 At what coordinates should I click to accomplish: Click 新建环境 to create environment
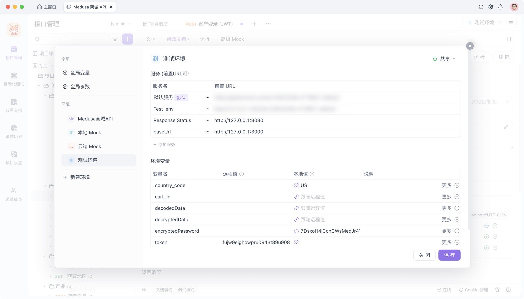click(77, 177)
